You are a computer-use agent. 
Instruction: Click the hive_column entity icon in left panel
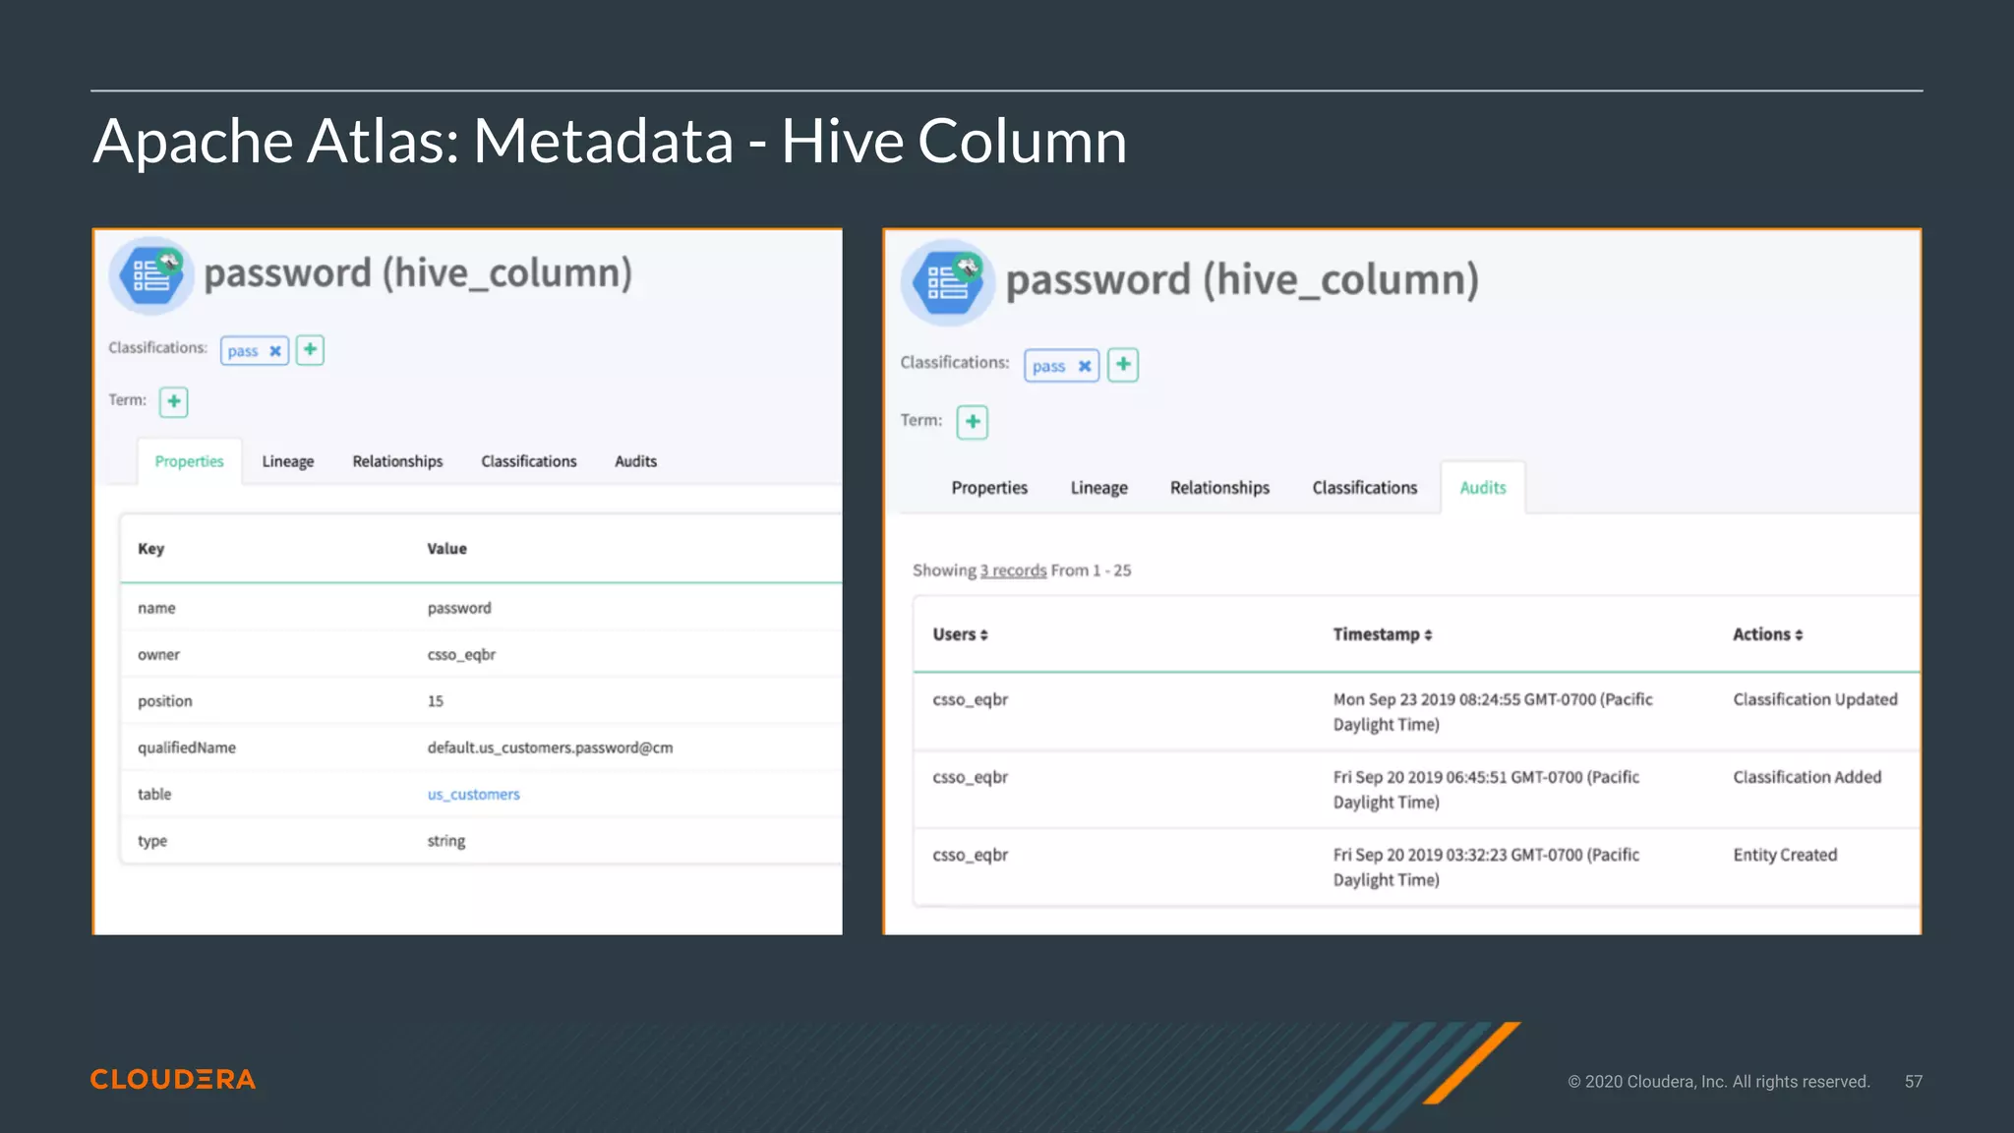[x=151, y=275]
